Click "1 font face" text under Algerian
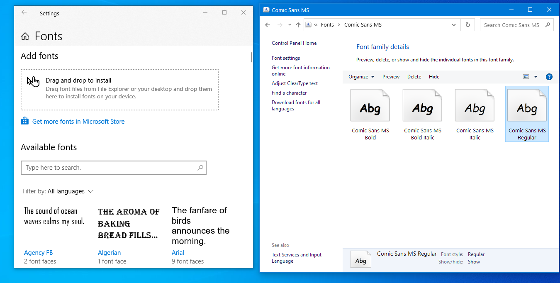This screenshot has height=283, width=560. 112,261
